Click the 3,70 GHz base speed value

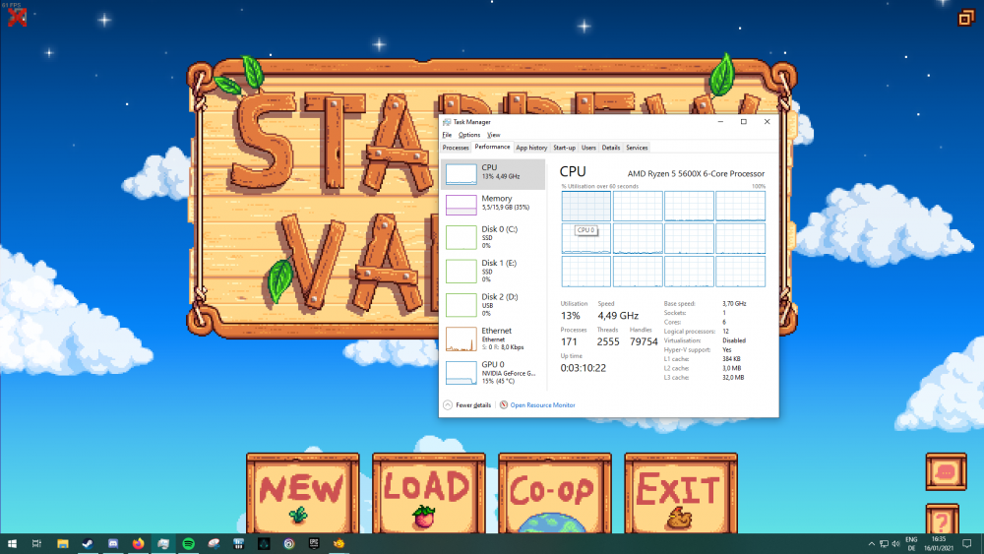click(734, 304)
